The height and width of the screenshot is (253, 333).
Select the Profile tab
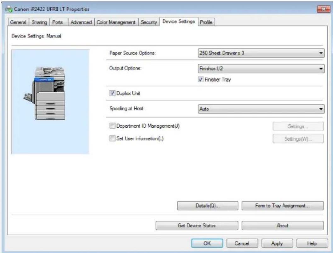click(x=206, y=22)
